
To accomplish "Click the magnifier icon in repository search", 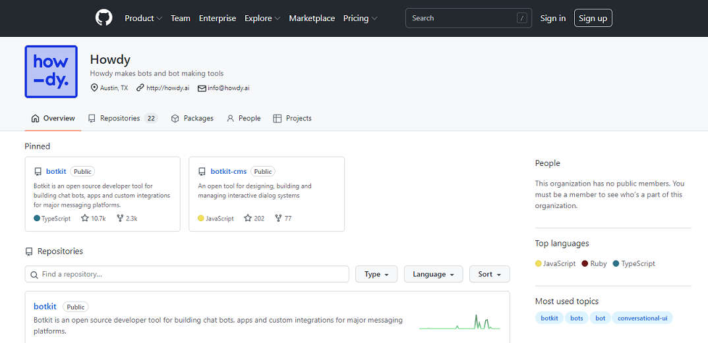I will [x=34, y=275].
